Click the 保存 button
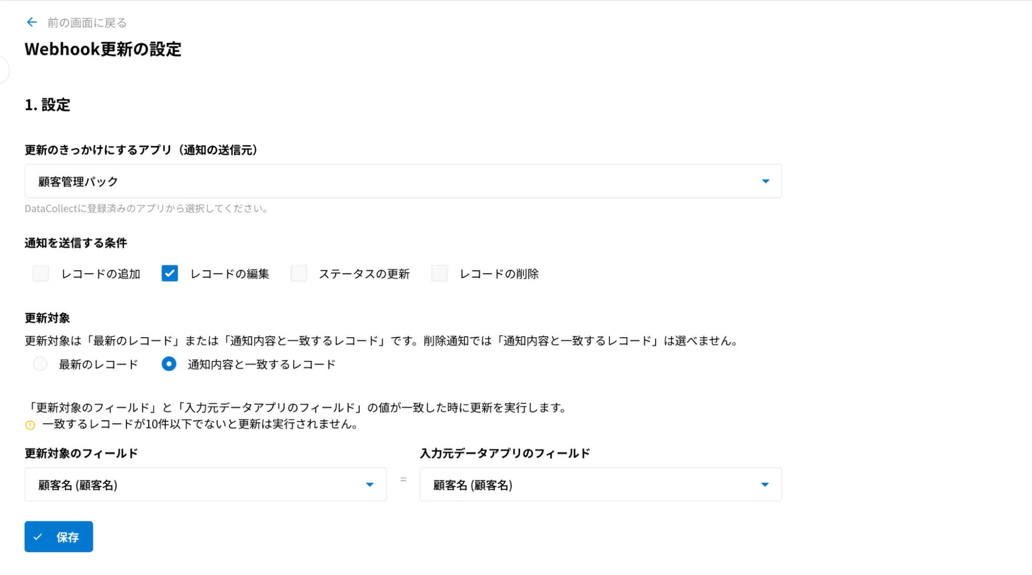Screen dimensions: 1032x575 (x=59, y=537)
